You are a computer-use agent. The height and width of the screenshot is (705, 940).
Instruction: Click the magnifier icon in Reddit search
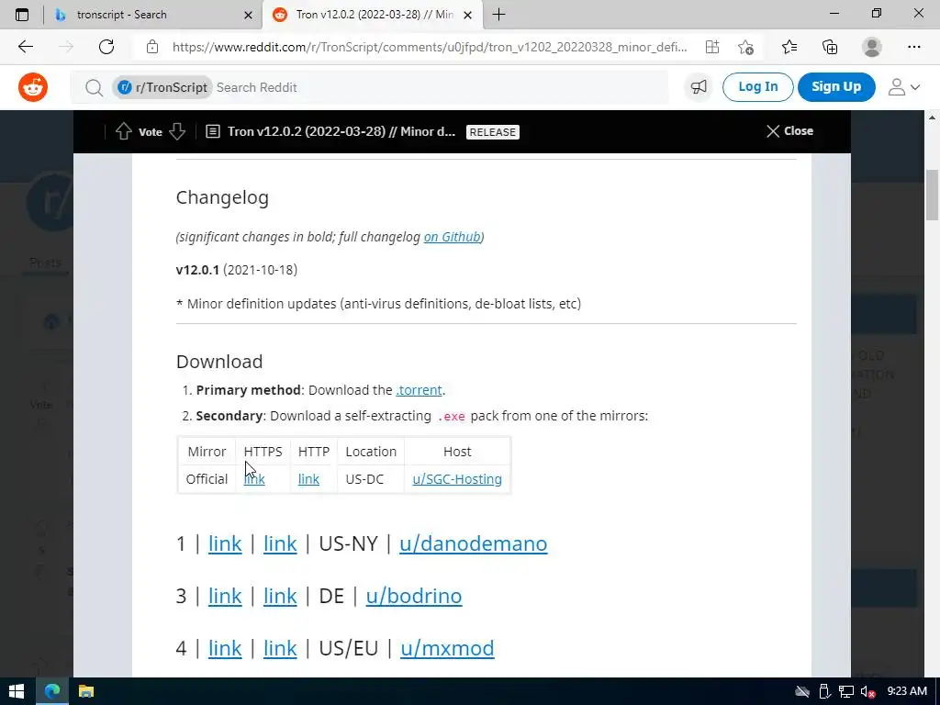pos(95,88)
